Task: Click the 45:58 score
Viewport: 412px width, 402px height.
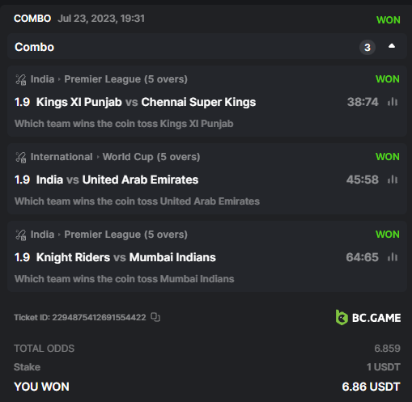Action: tap(363, 180)
